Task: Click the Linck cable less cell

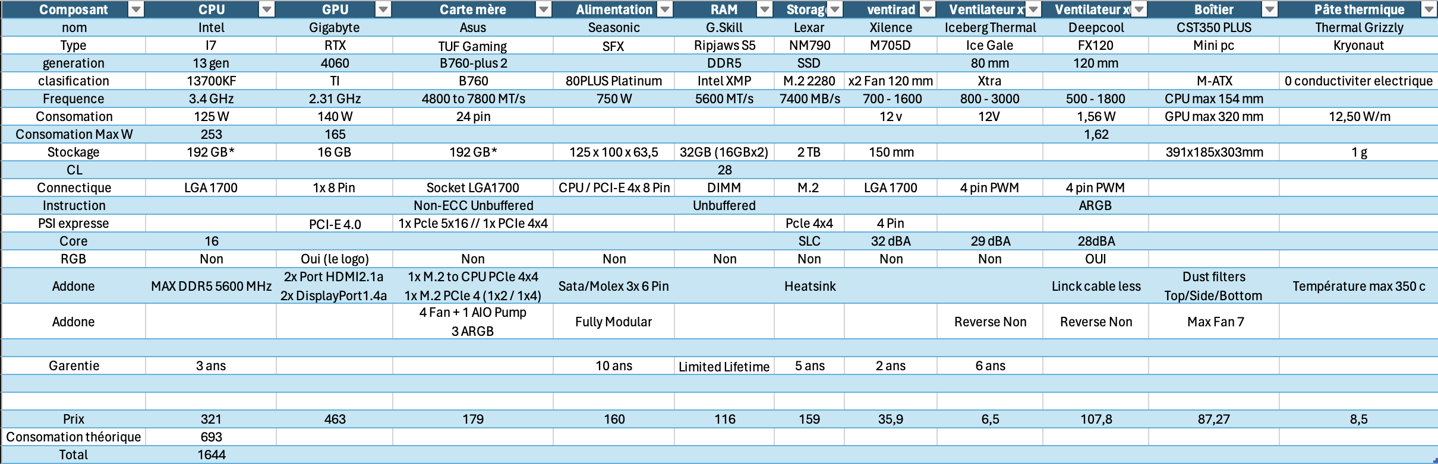Action: (1095, 286)
